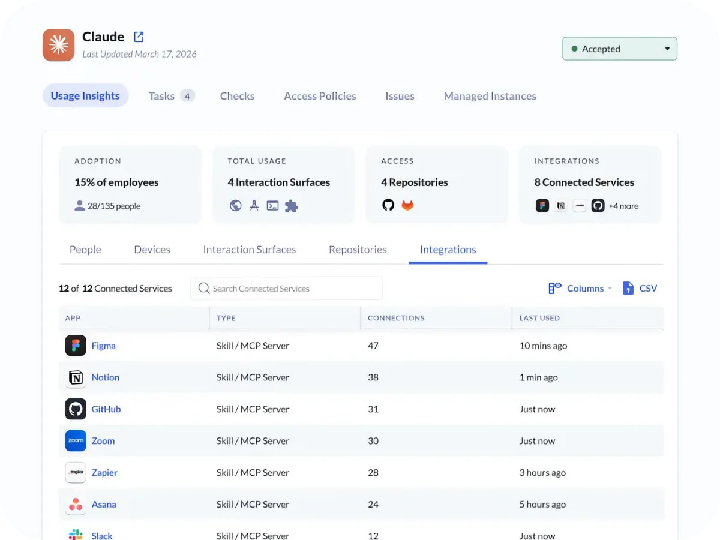
Task: Click the Zapier icon in Integrations card
Action: 580,206
